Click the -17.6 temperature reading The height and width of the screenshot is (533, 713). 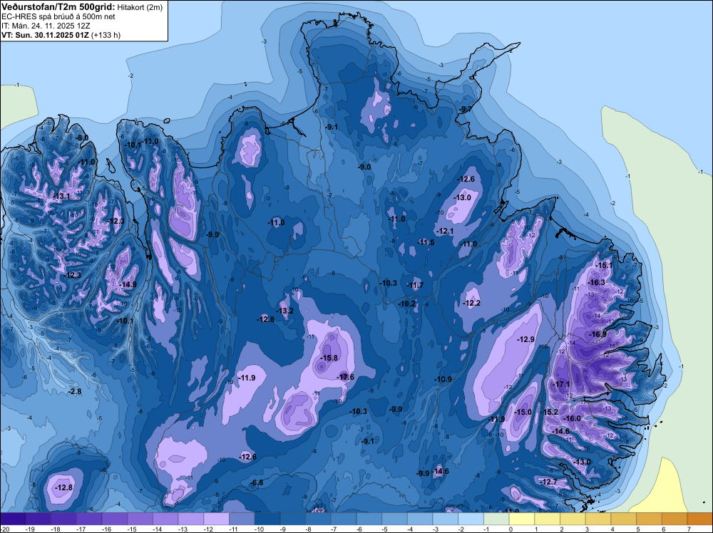tap(346, 377)
